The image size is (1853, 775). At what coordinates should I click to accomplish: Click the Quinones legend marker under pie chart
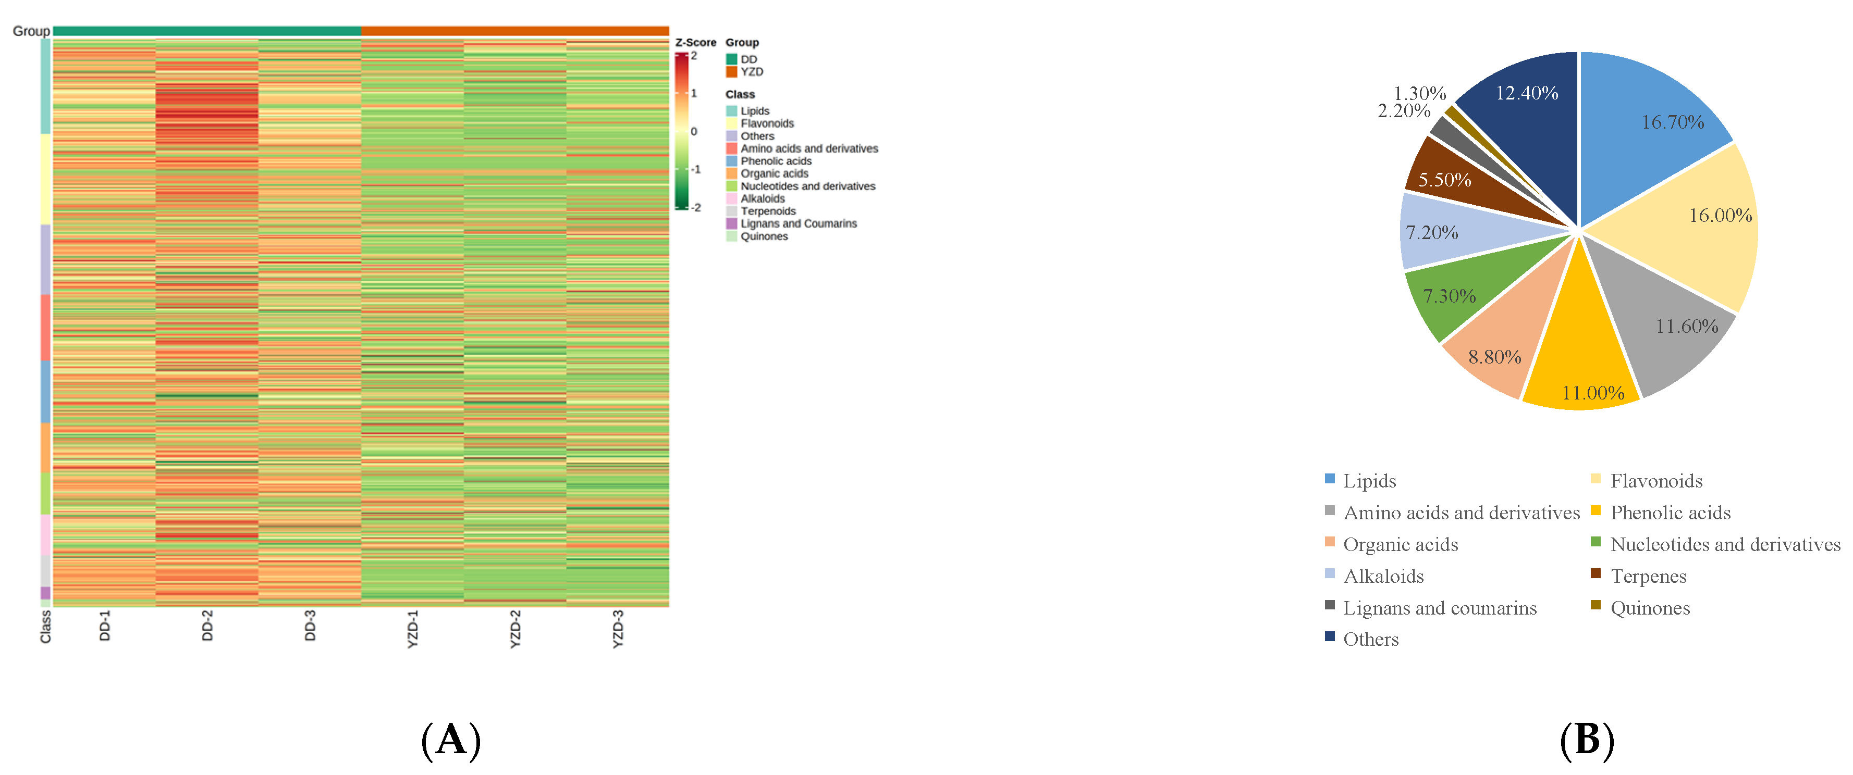1596,605
